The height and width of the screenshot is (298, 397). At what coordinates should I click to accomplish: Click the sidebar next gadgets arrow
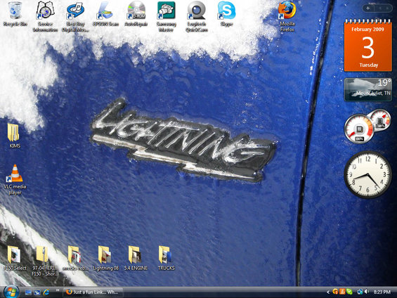[x=387, y=8]
